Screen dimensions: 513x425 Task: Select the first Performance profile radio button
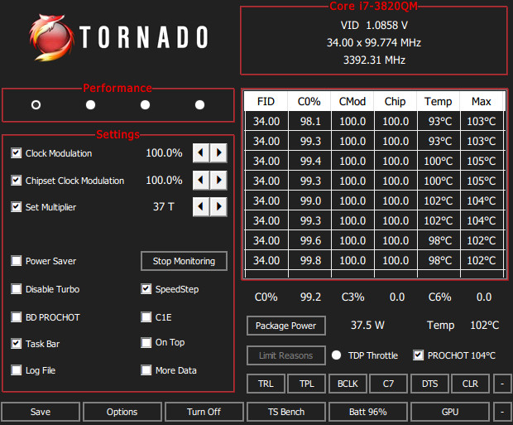click(x=36, y=105)
